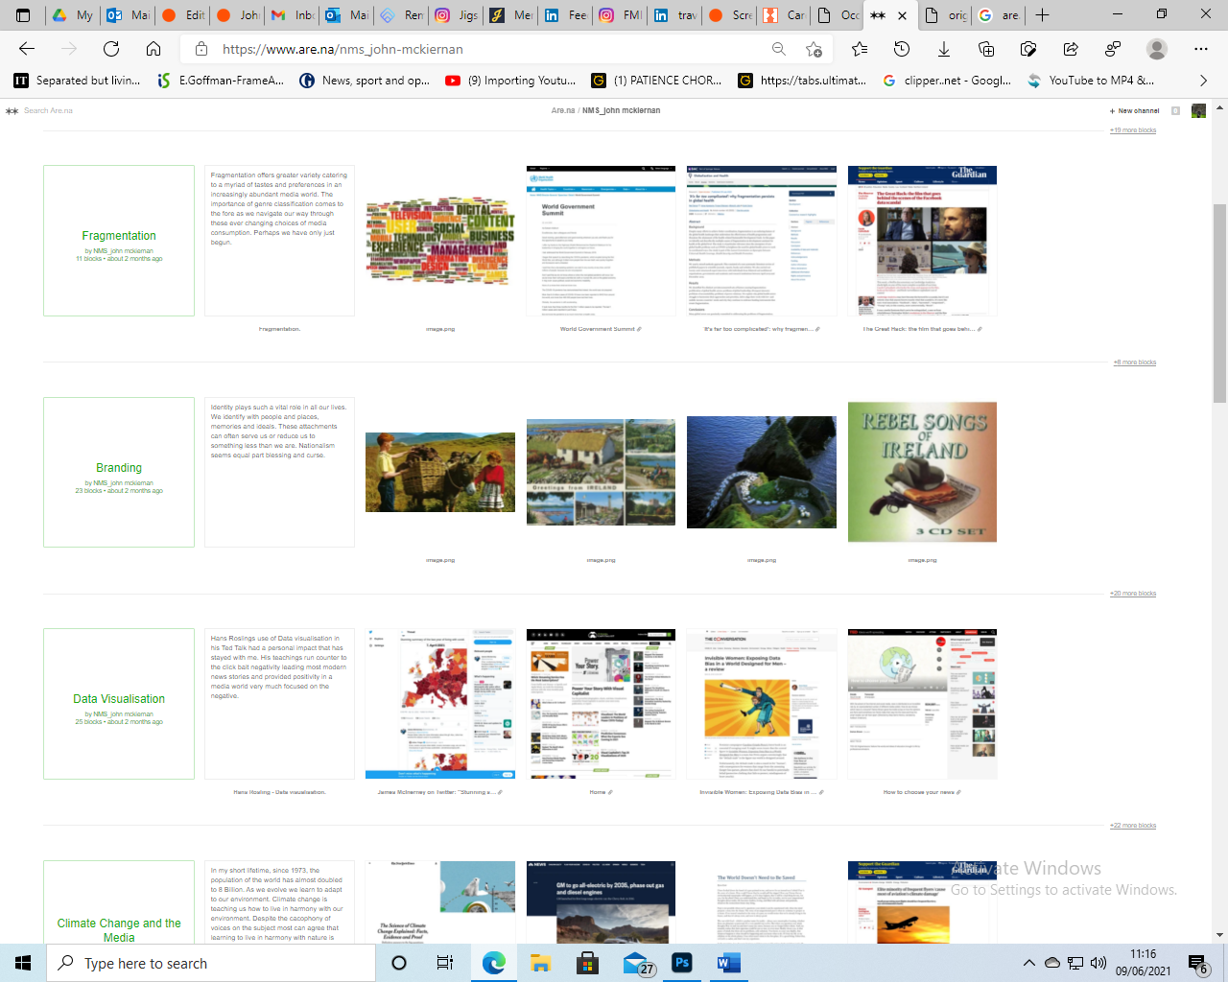Switch to the LinkedIn Feed tab

tap(566, 15)
